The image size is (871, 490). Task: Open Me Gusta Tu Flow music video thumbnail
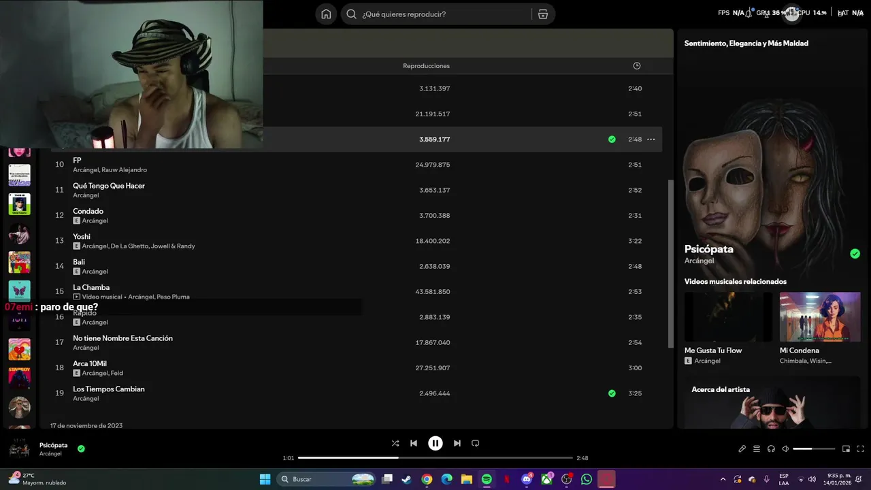coord(728,317)
